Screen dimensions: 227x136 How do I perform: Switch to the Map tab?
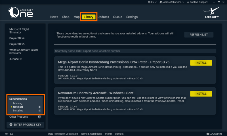(x=76, y=17)
